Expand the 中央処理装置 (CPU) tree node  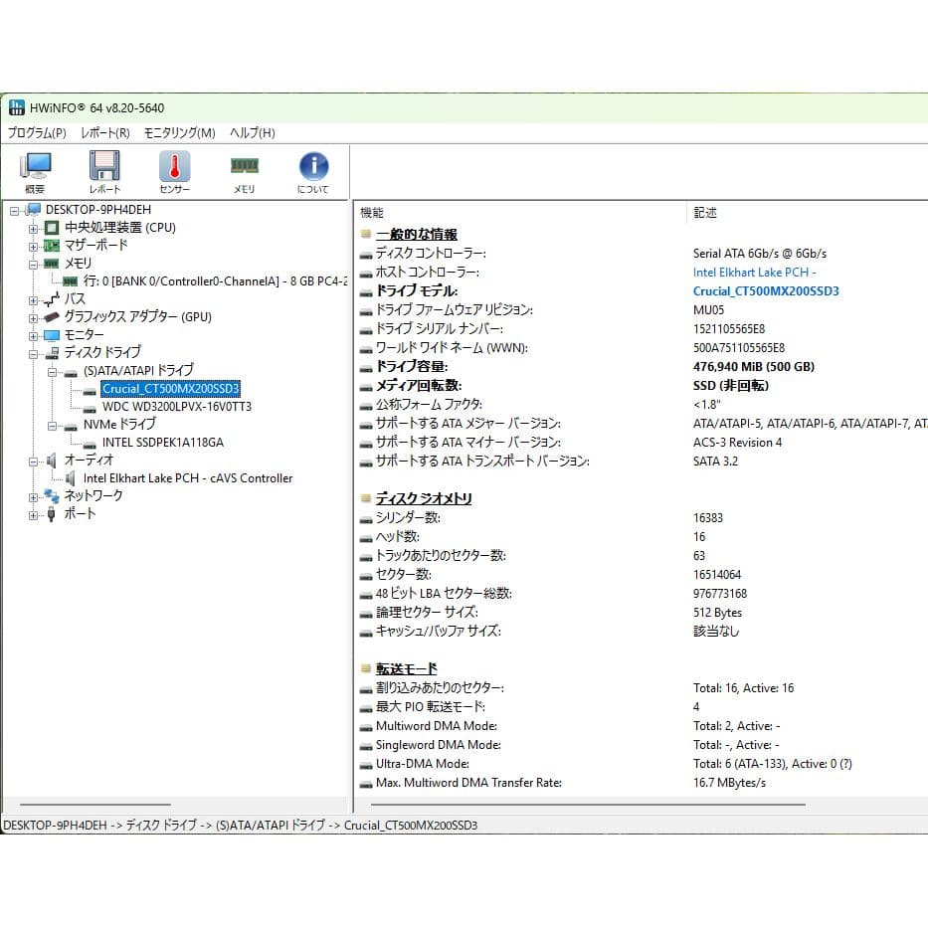tap(31, 228)
